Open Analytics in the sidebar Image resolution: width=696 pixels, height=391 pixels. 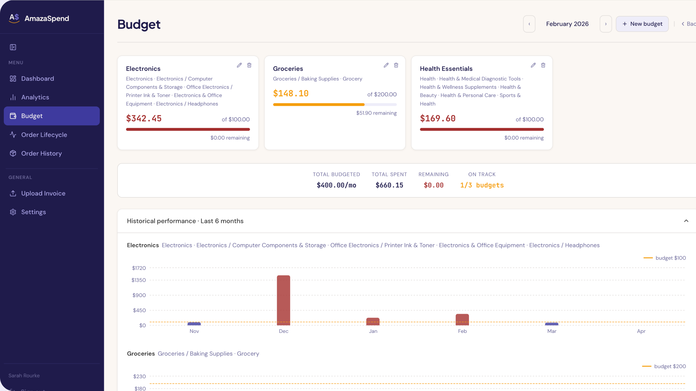click(x=35, y=97)
